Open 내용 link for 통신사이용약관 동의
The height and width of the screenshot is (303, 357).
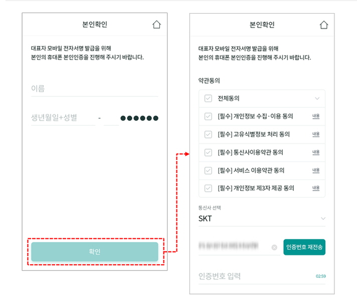[316, 153]
